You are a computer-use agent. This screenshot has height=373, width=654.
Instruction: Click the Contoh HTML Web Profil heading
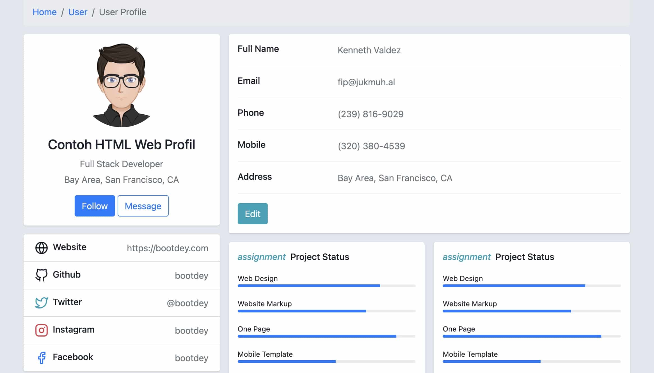click(x=121, y=145)
